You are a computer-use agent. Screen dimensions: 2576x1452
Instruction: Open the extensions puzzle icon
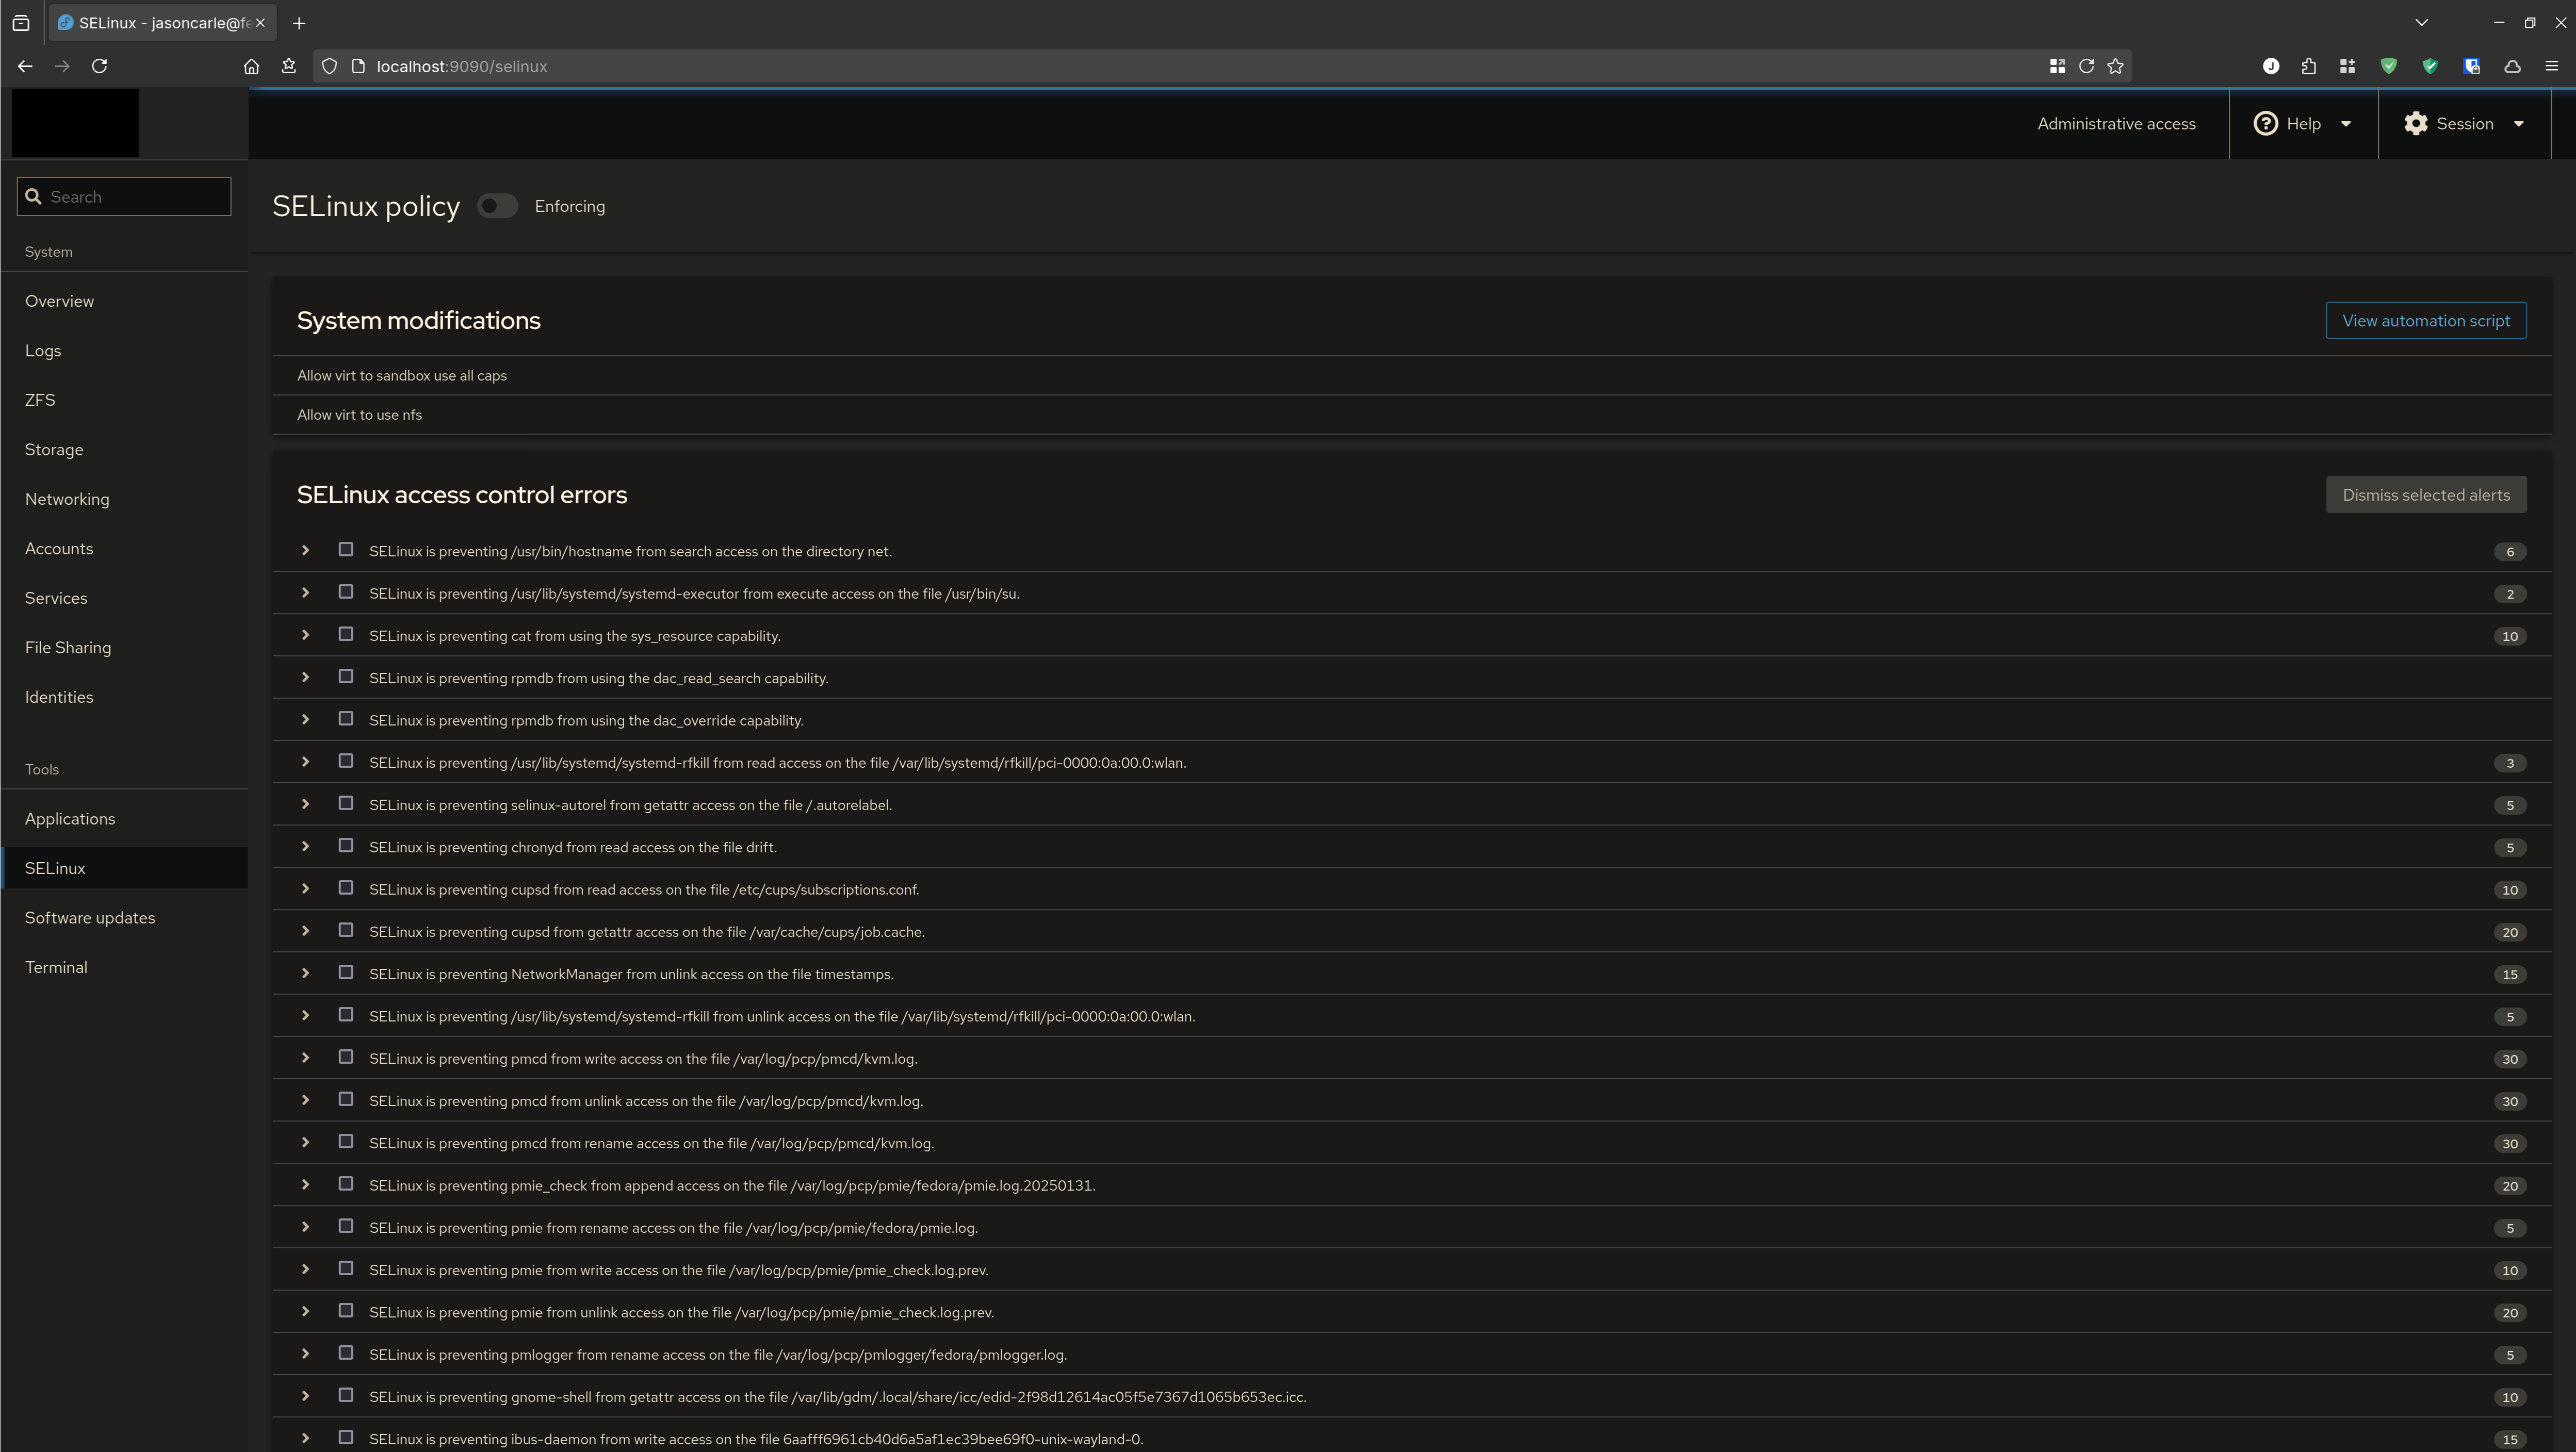pyautogui.click(x=2308, y=66)
